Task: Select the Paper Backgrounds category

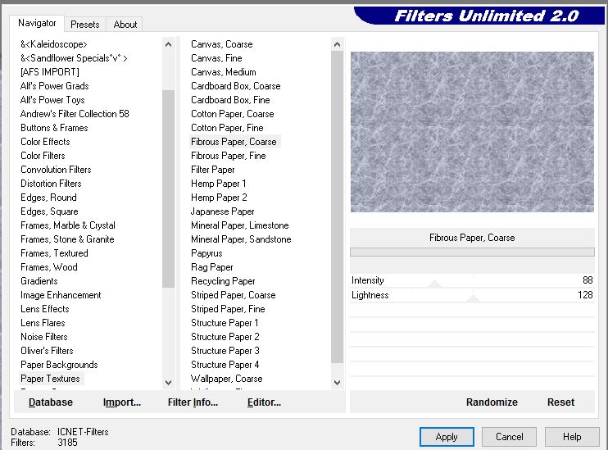Action: [59, 365]
